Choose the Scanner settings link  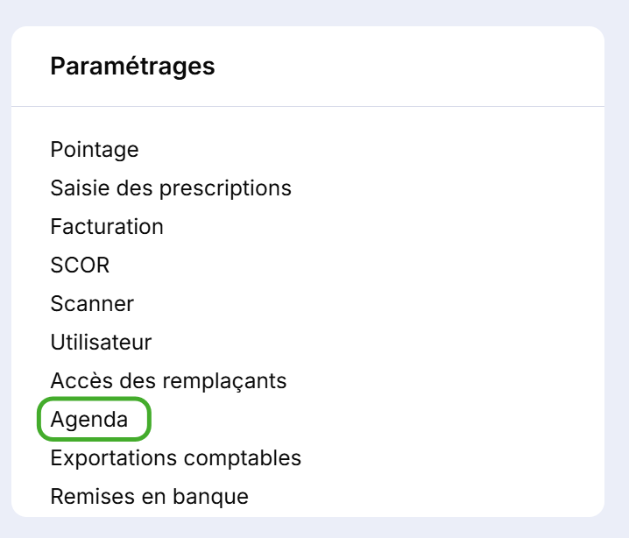coord(92,304)
